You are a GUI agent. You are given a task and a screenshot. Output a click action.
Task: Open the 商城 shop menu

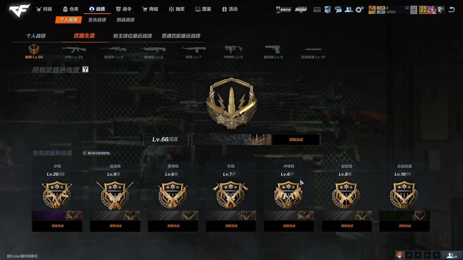(x=150, y=9)
